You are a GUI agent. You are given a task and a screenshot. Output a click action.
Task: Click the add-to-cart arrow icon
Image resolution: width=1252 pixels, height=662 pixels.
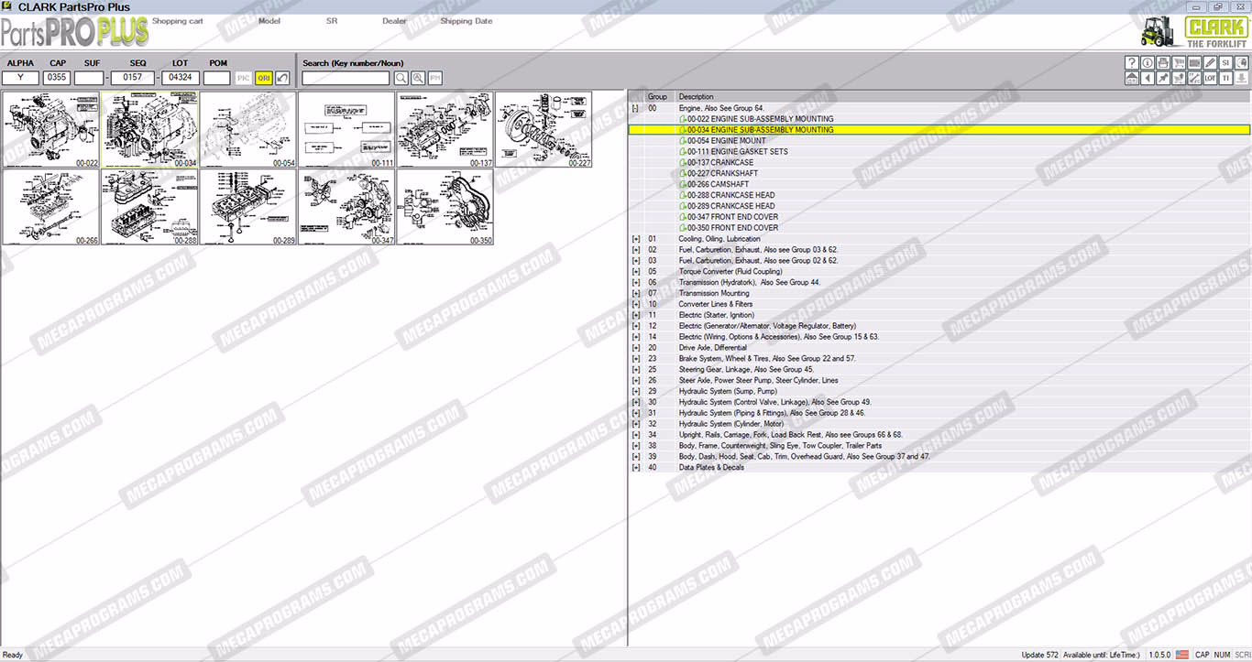tap(1179, 78)
